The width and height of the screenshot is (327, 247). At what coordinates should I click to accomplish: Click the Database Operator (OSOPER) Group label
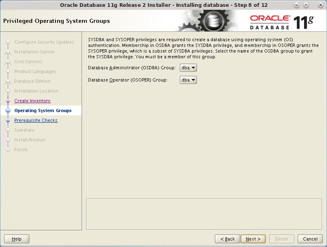point(128,80)
